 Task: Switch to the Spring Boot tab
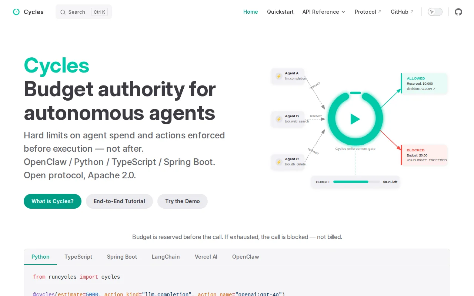(x=122, y=257)
